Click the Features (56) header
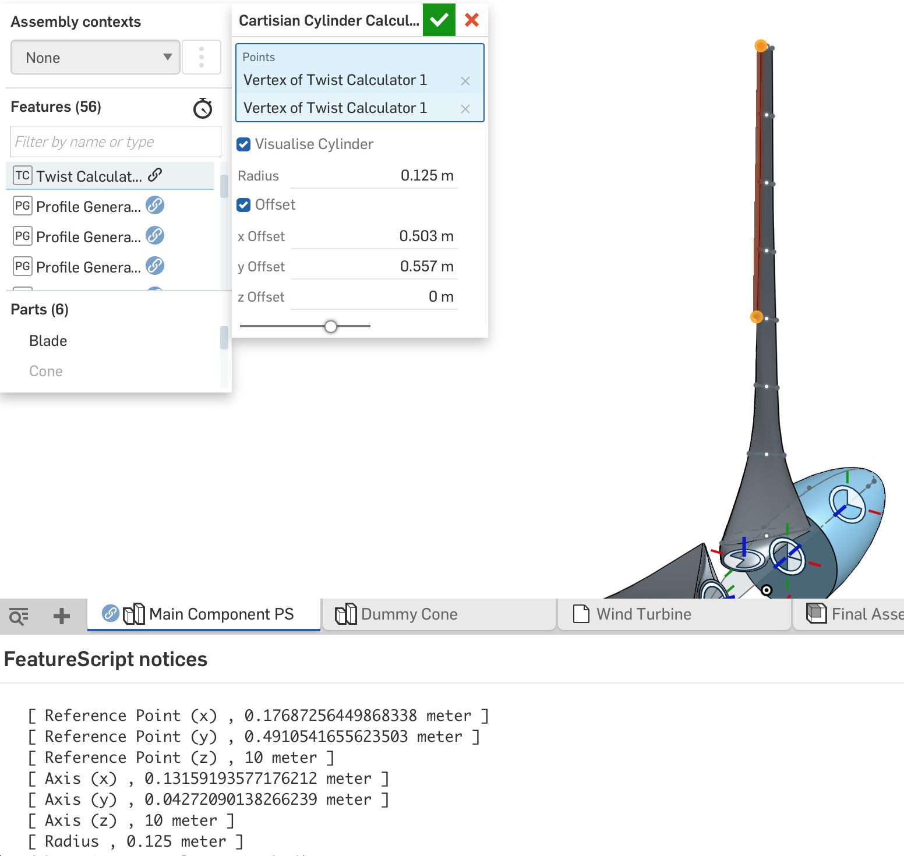Screen dimensions: 904x856 coord(56,107)
